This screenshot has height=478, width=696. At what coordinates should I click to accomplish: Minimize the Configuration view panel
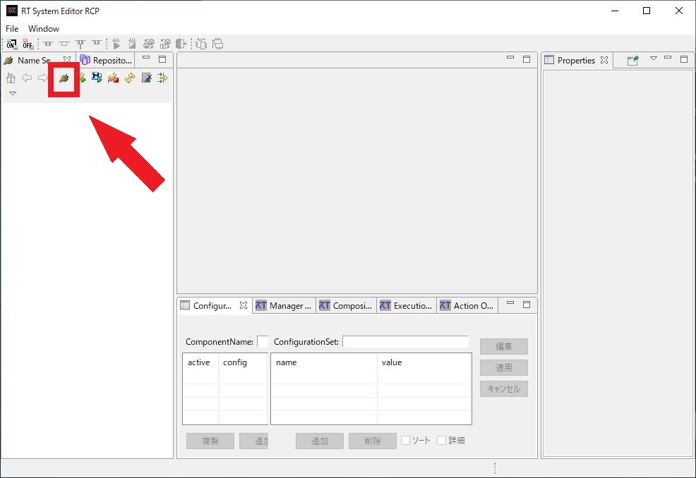pos(510,303)
